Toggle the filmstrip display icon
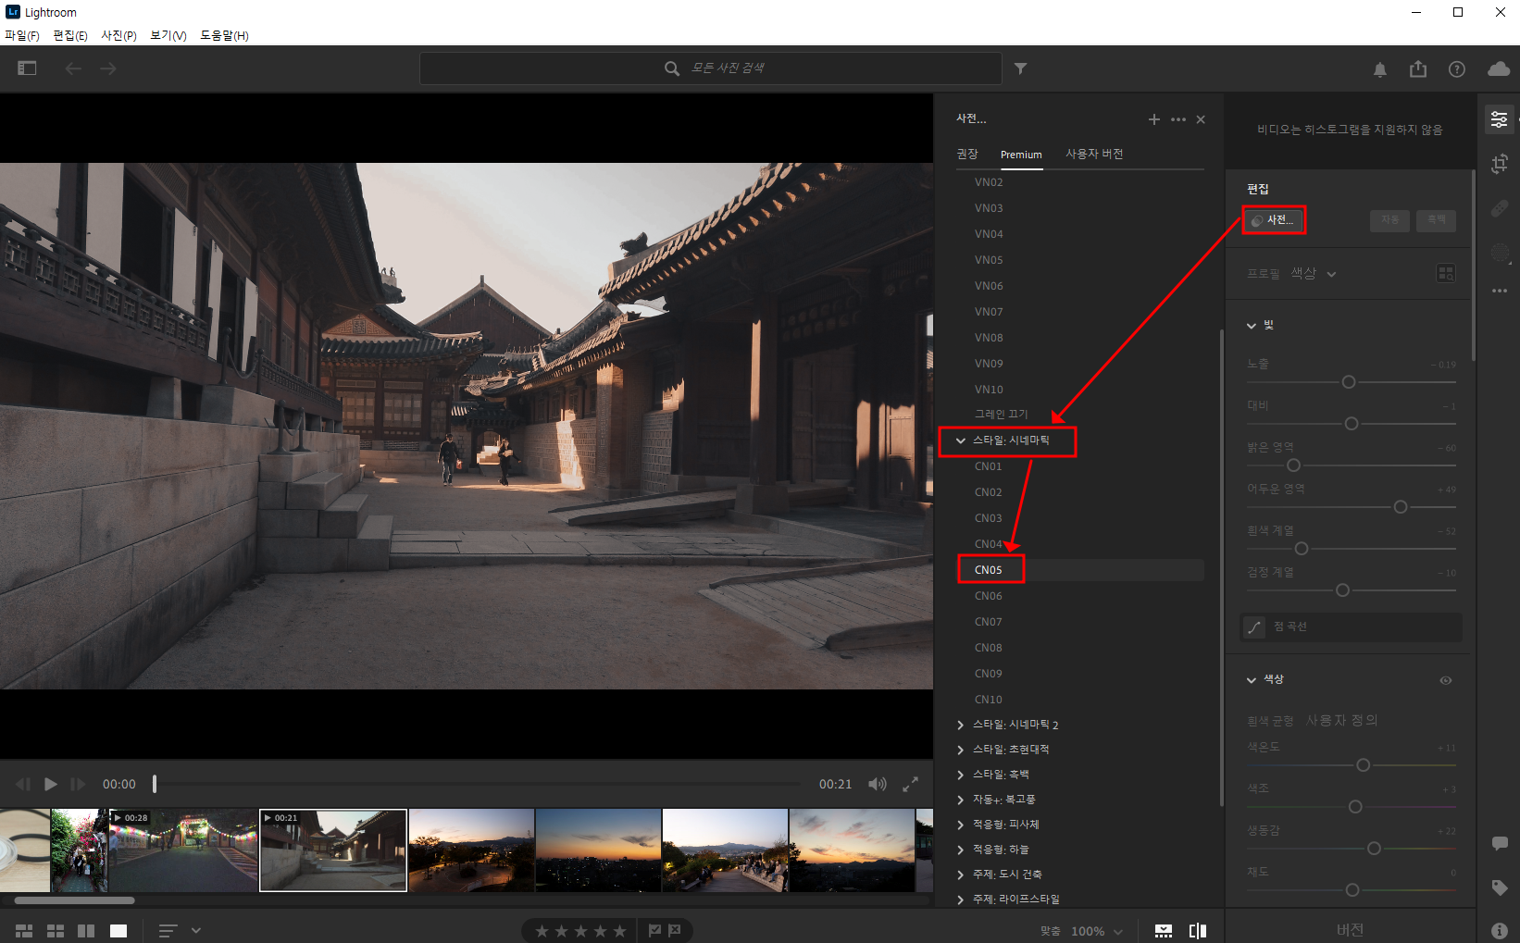The image size is (1520, 943). tap(1164, 931)
